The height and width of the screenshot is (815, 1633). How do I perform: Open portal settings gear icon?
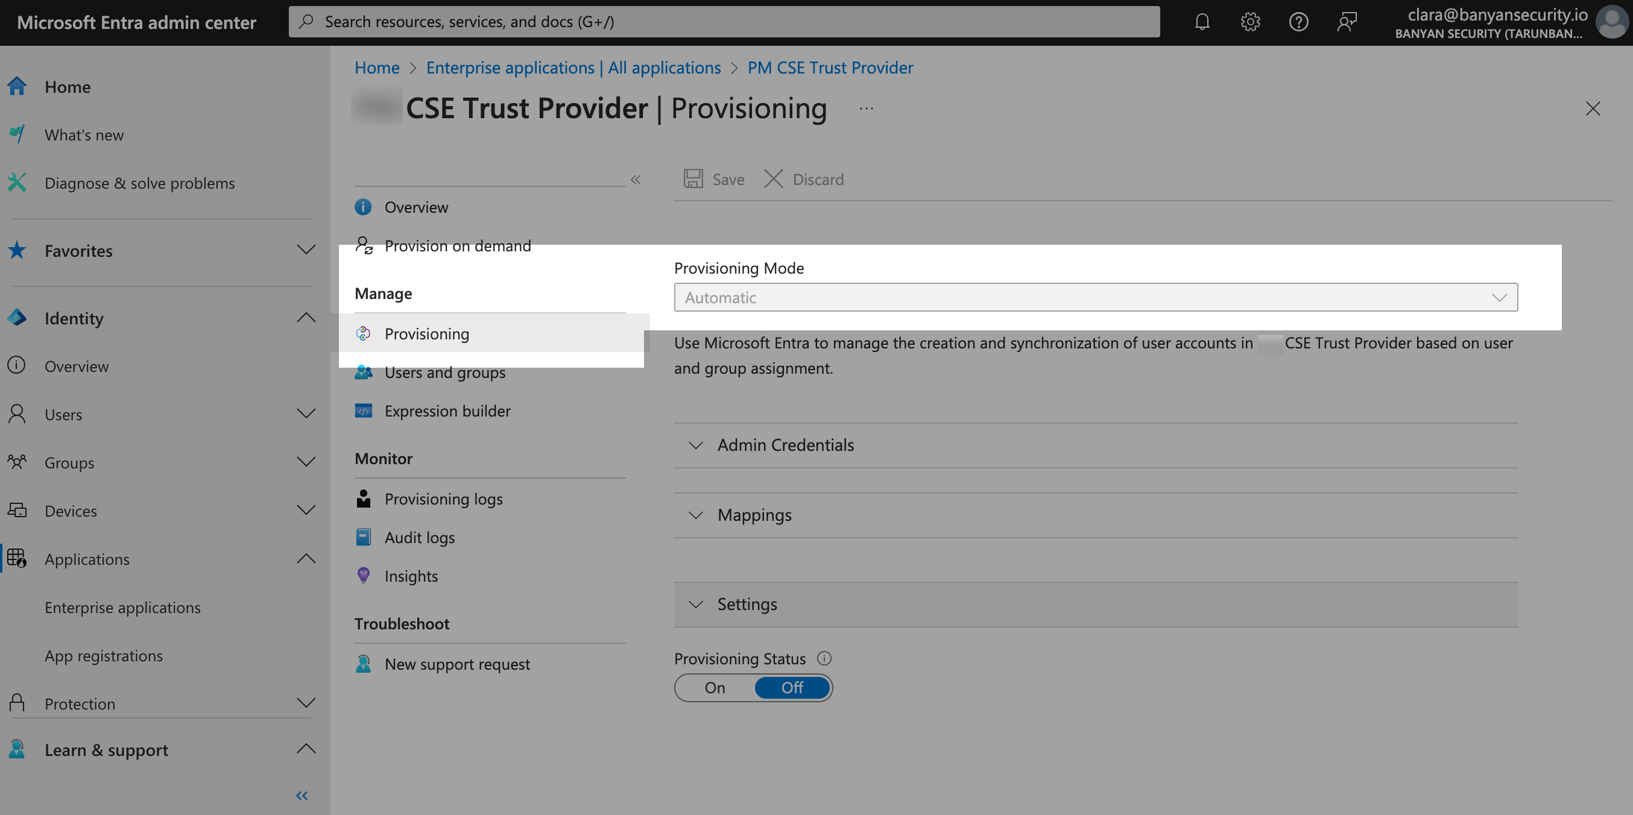pos(1250,22)
